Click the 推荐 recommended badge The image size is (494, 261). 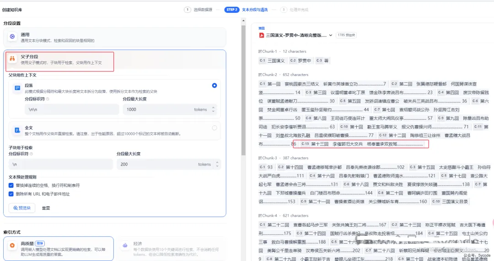coord(40,243)
